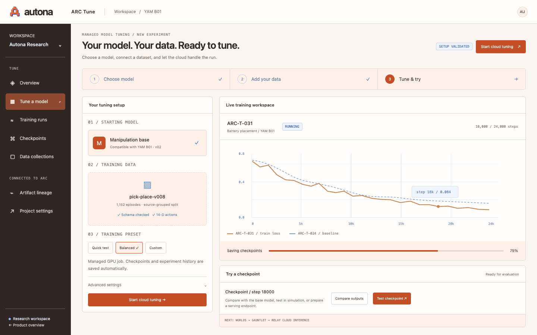Click the Project settings arrow icon

pos(12,211)
